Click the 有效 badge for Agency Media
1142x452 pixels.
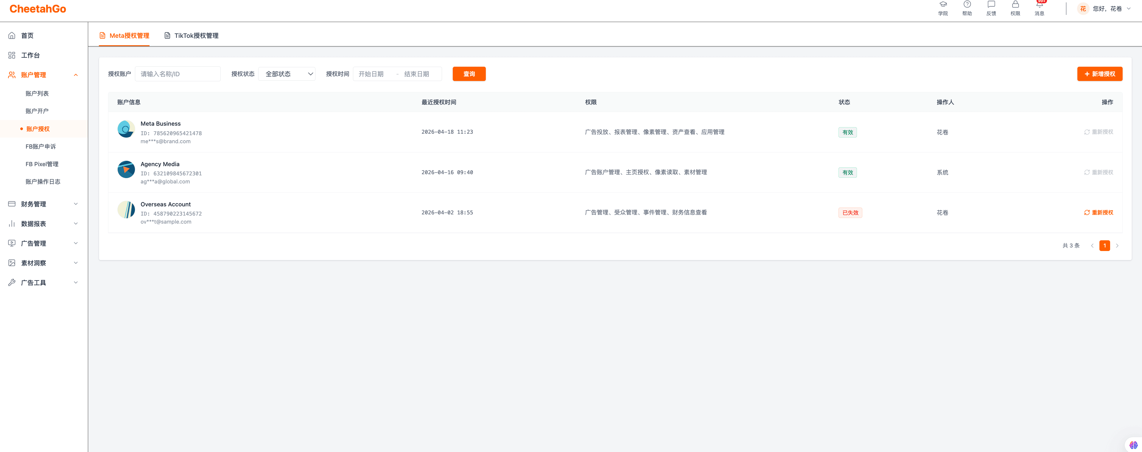pos(847,173)
